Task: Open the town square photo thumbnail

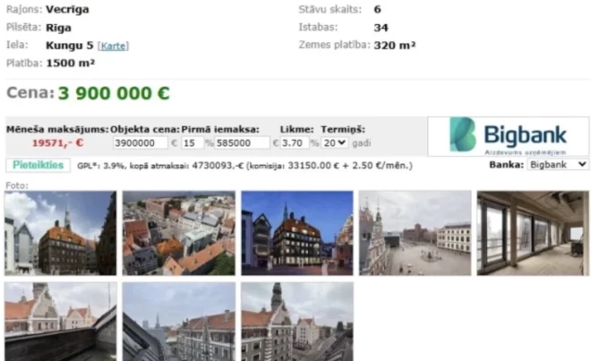Action: pyautogui.click(x=415, y=233)
